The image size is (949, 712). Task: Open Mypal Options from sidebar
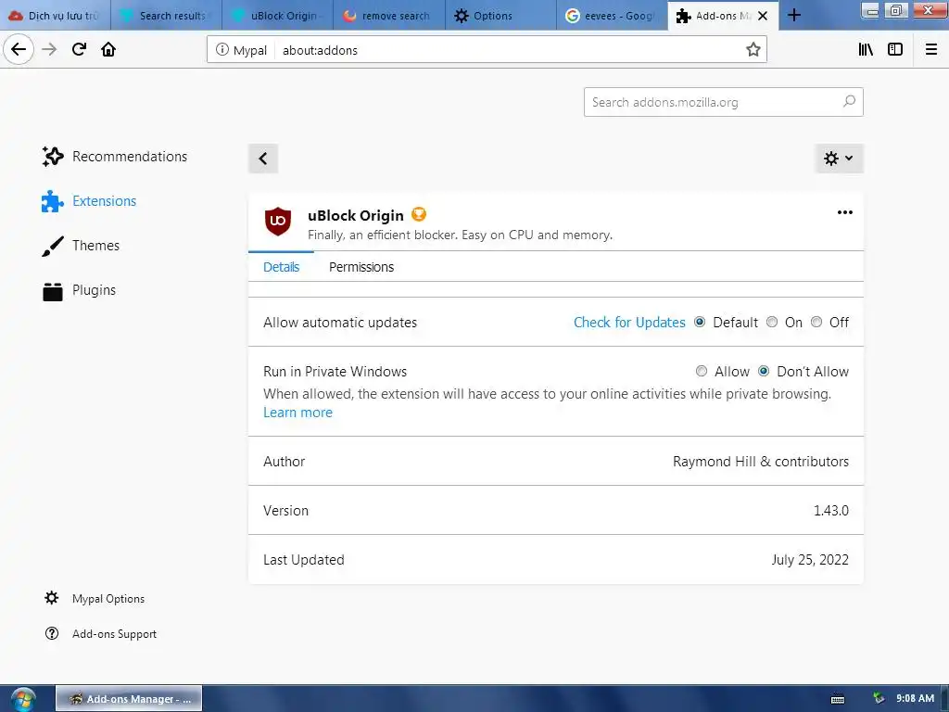[95, 598]
